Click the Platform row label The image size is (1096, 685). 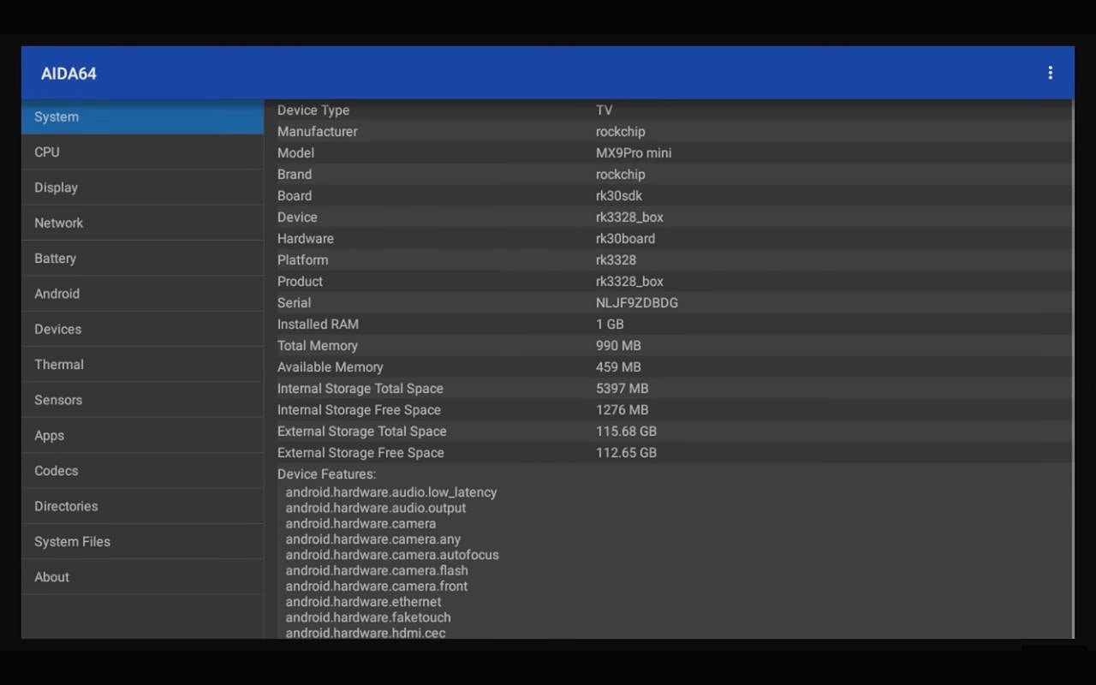pos(303,260)
